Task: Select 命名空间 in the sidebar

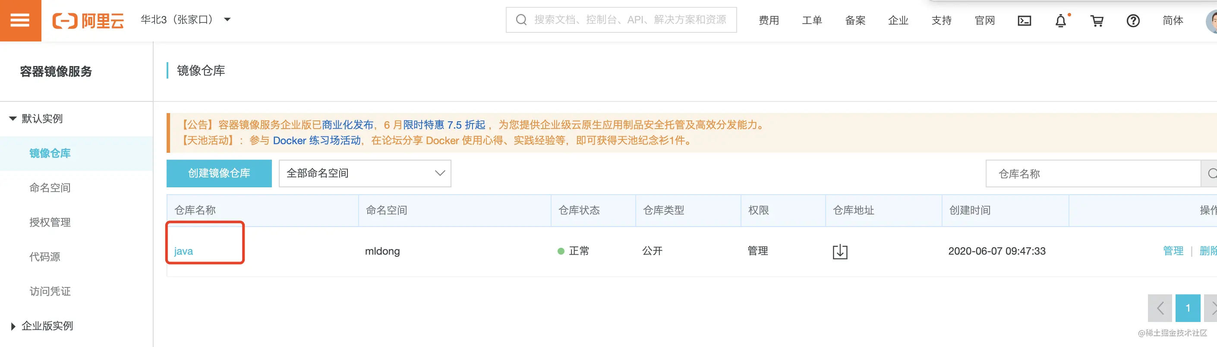Action: (50, 188)
